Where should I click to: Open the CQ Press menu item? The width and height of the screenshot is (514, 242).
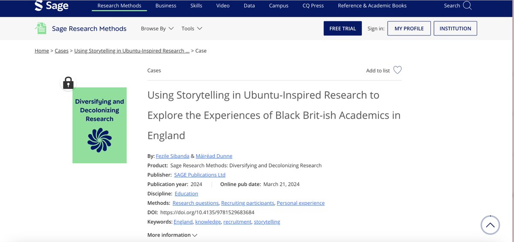[x=313, y=6]
